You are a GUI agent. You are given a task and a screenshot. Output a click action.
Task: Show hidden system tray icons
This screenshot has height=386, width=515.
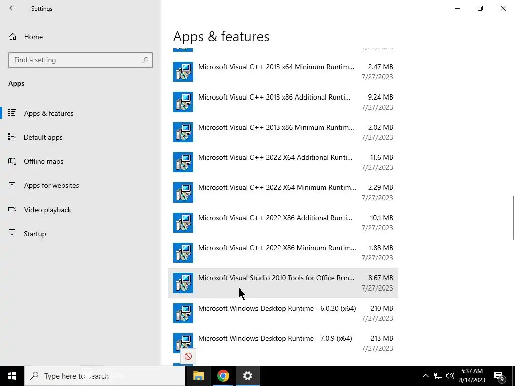(x=425, y=376)
